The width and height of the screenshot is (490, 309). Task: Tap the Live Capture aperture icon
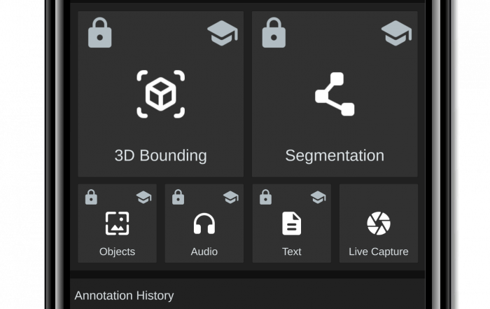click(x=379, y=224)
